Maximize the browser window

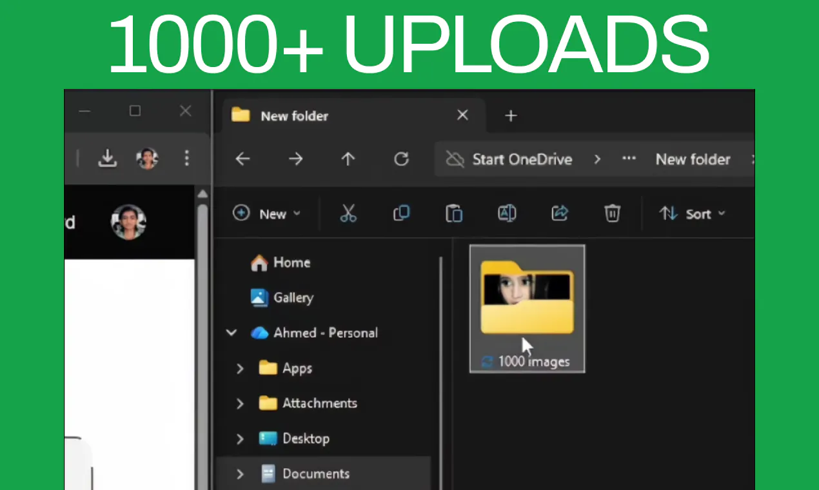135,111
